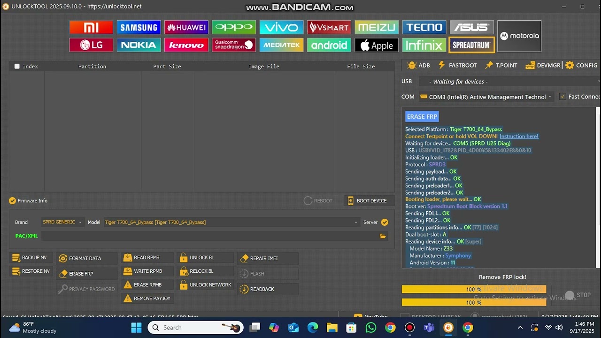Image resolution: width=601 pixels, height=338 pixels.
Task: Open the DEVMGR tab
Action: coord(543,65)
